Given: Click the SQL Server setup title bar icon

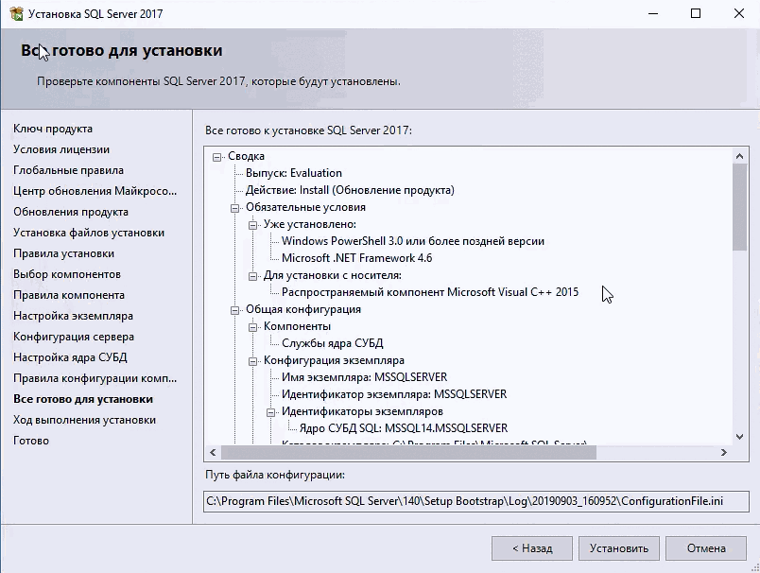Looking at the screenshot, I should click(16, 13).
